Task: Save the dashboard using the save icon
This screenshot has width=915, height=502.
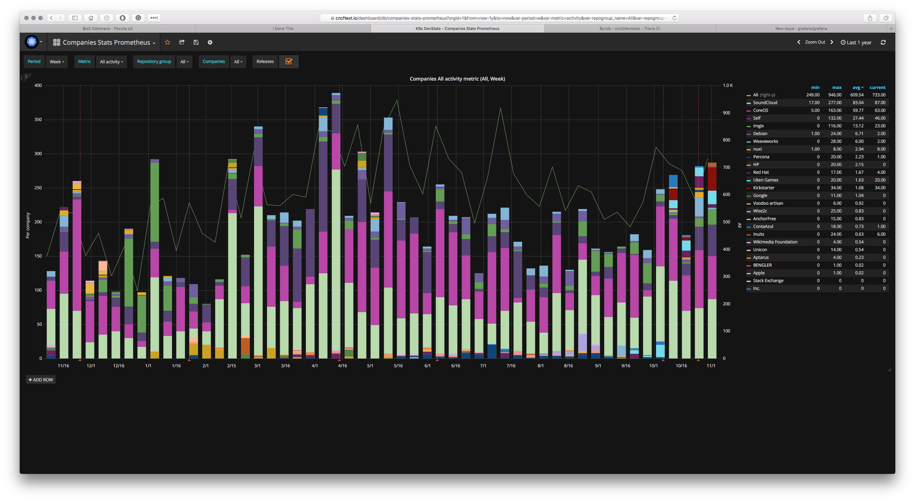Action: pos(196,42)
